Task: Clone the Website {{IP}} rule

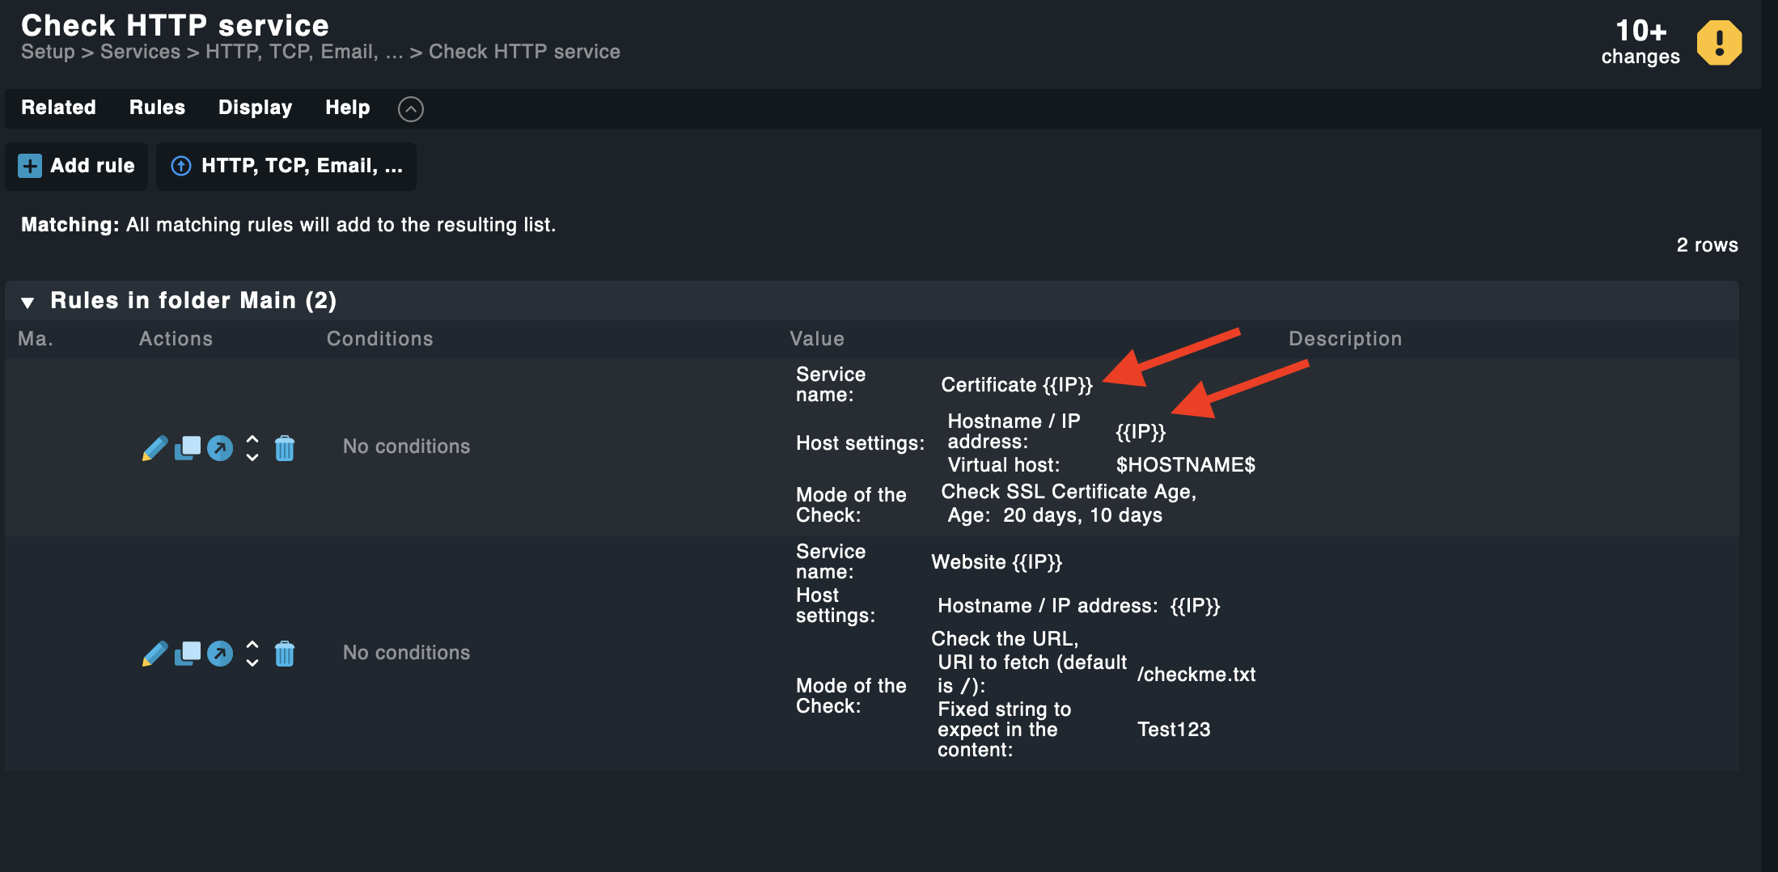Action: pyautogui.click(x=188, y=654)
